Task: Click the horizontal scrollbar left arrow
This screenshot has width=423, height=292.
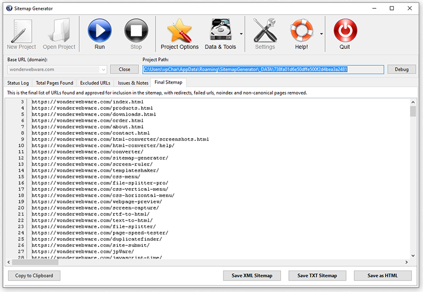Action: click(9, 262)
